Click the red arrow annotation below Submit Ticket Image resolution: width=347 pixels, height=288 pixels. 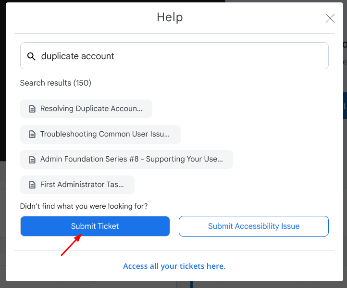click(71, 245)
